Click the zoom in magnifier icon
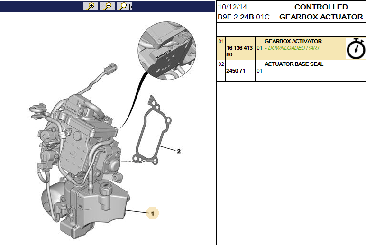This screenshot has width=366, height=245. 91,6
